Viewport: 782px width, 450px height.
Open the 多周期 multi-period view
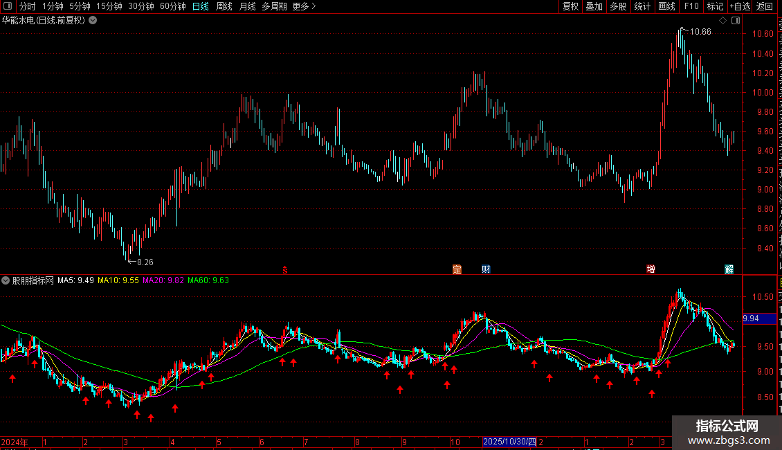(x=274, y=6)
